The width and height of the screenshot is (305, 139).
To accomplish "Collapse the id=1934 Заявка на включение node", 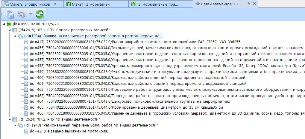I will click(x=15, y=36).
